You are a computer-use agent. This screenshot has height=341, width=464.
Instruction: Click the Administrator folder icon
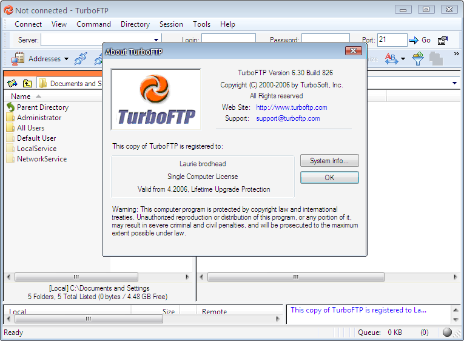point(10,117)
